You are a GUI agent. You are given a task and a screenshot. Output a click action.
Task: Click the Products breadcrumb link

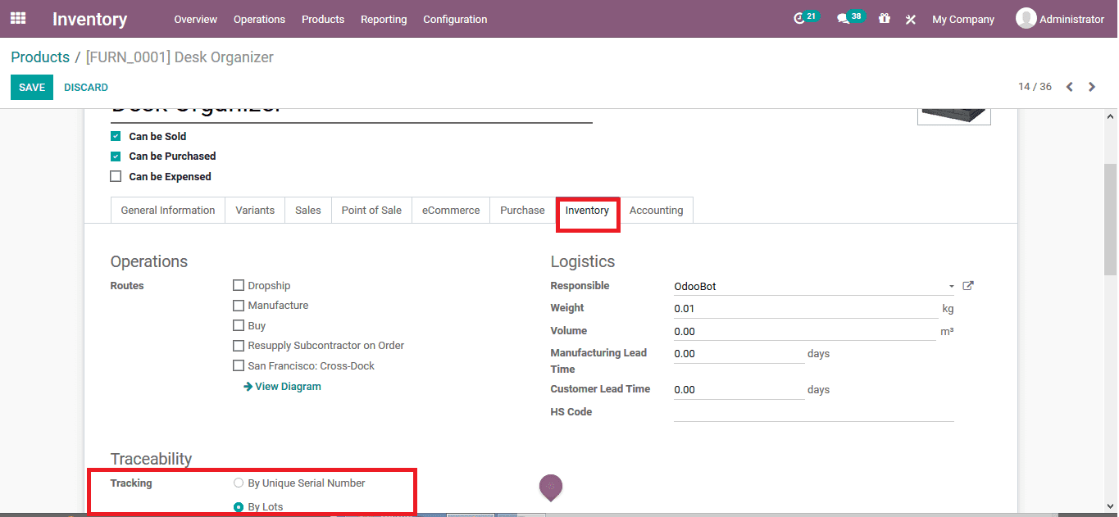point(40,57)
